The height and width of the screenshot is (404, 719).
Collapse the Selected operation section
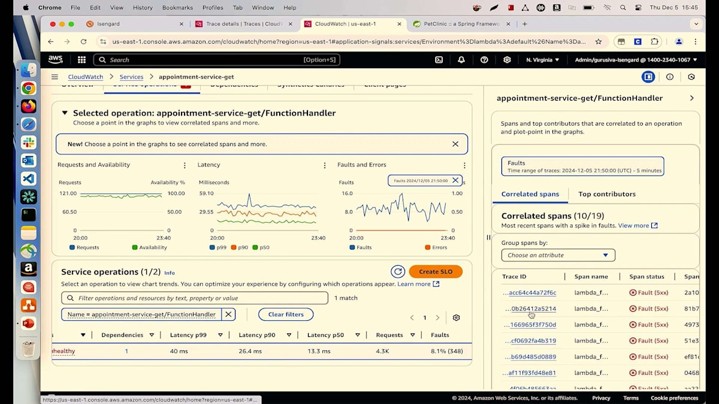click(x=64, y=113)
